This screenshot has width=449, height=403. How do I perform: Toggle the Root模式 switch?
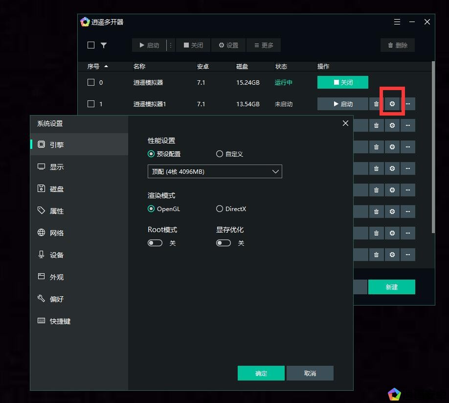(x=155, y=243)
